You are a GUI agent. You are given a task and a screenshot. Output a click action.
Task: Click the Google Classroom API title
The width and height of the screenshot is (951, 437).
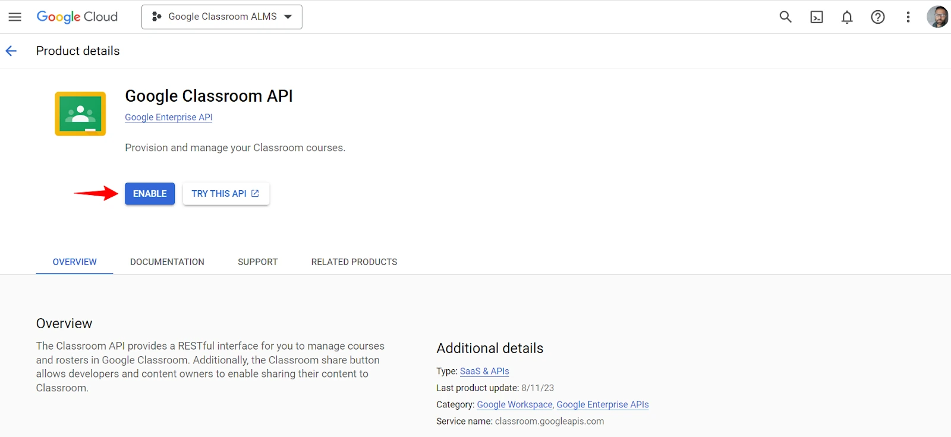coord(209,96)
